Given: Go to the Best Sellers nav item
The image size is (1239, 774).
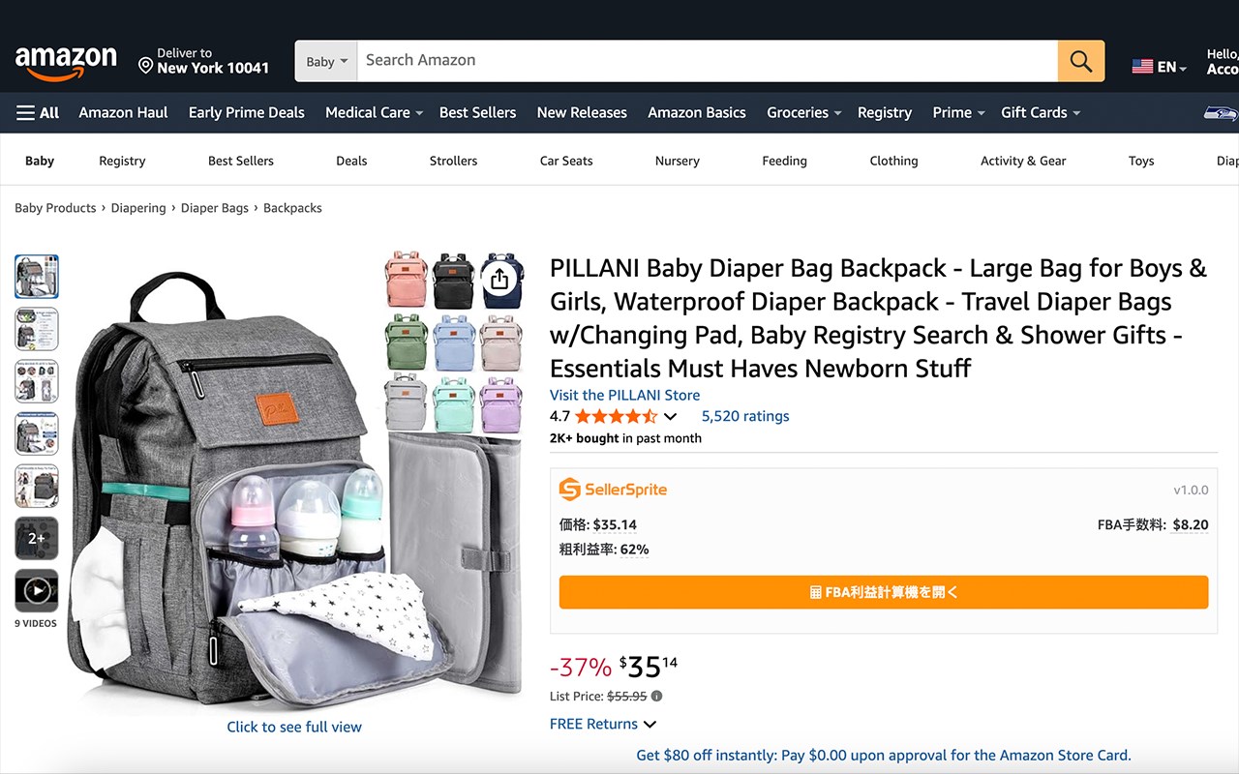Looking at the screenshot, I should 477,112.
